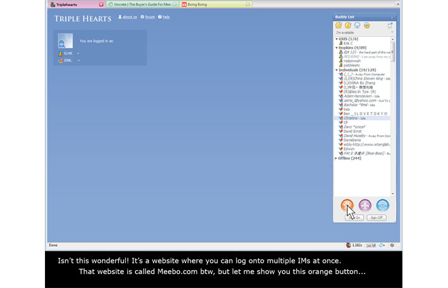
Task: Click the orange round button in Buddy List
Action: 347,204
